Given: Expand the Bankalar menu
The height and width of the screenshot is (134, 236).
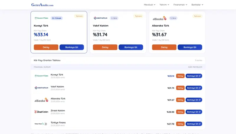Looking at the screenshot, I should pyautogui.click(x=197, y=5).
